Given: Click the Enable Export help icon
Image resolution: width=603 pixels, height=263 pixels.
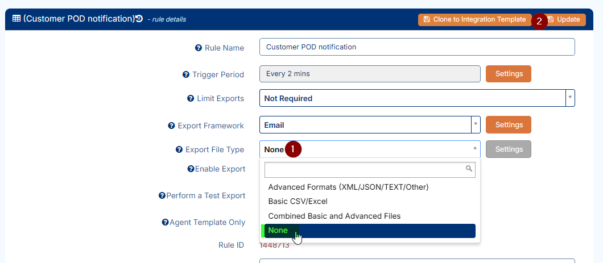Looking at the screenshot, I should pyautogui.click(x=191, y=169).
